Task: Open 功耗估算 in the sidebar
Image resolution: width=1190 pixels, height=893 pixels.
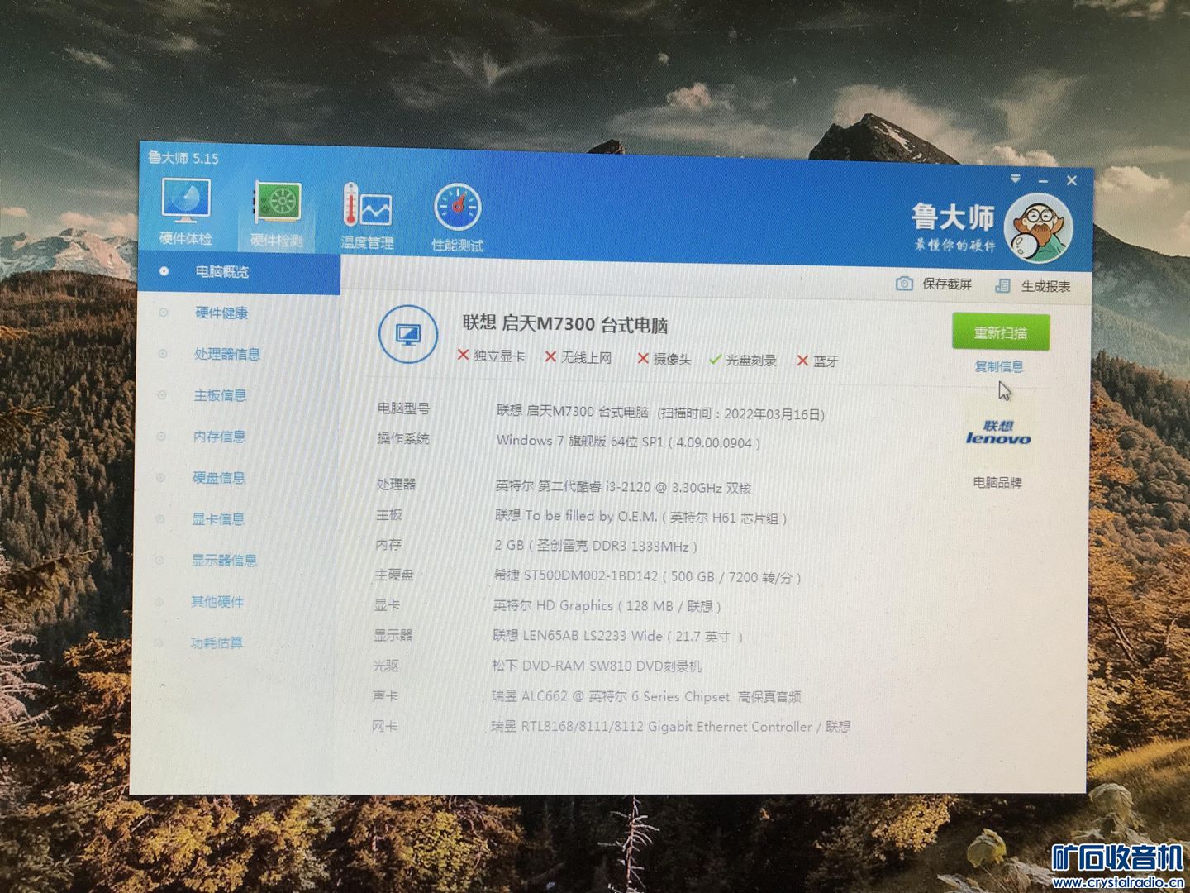Action: point(217,642)
